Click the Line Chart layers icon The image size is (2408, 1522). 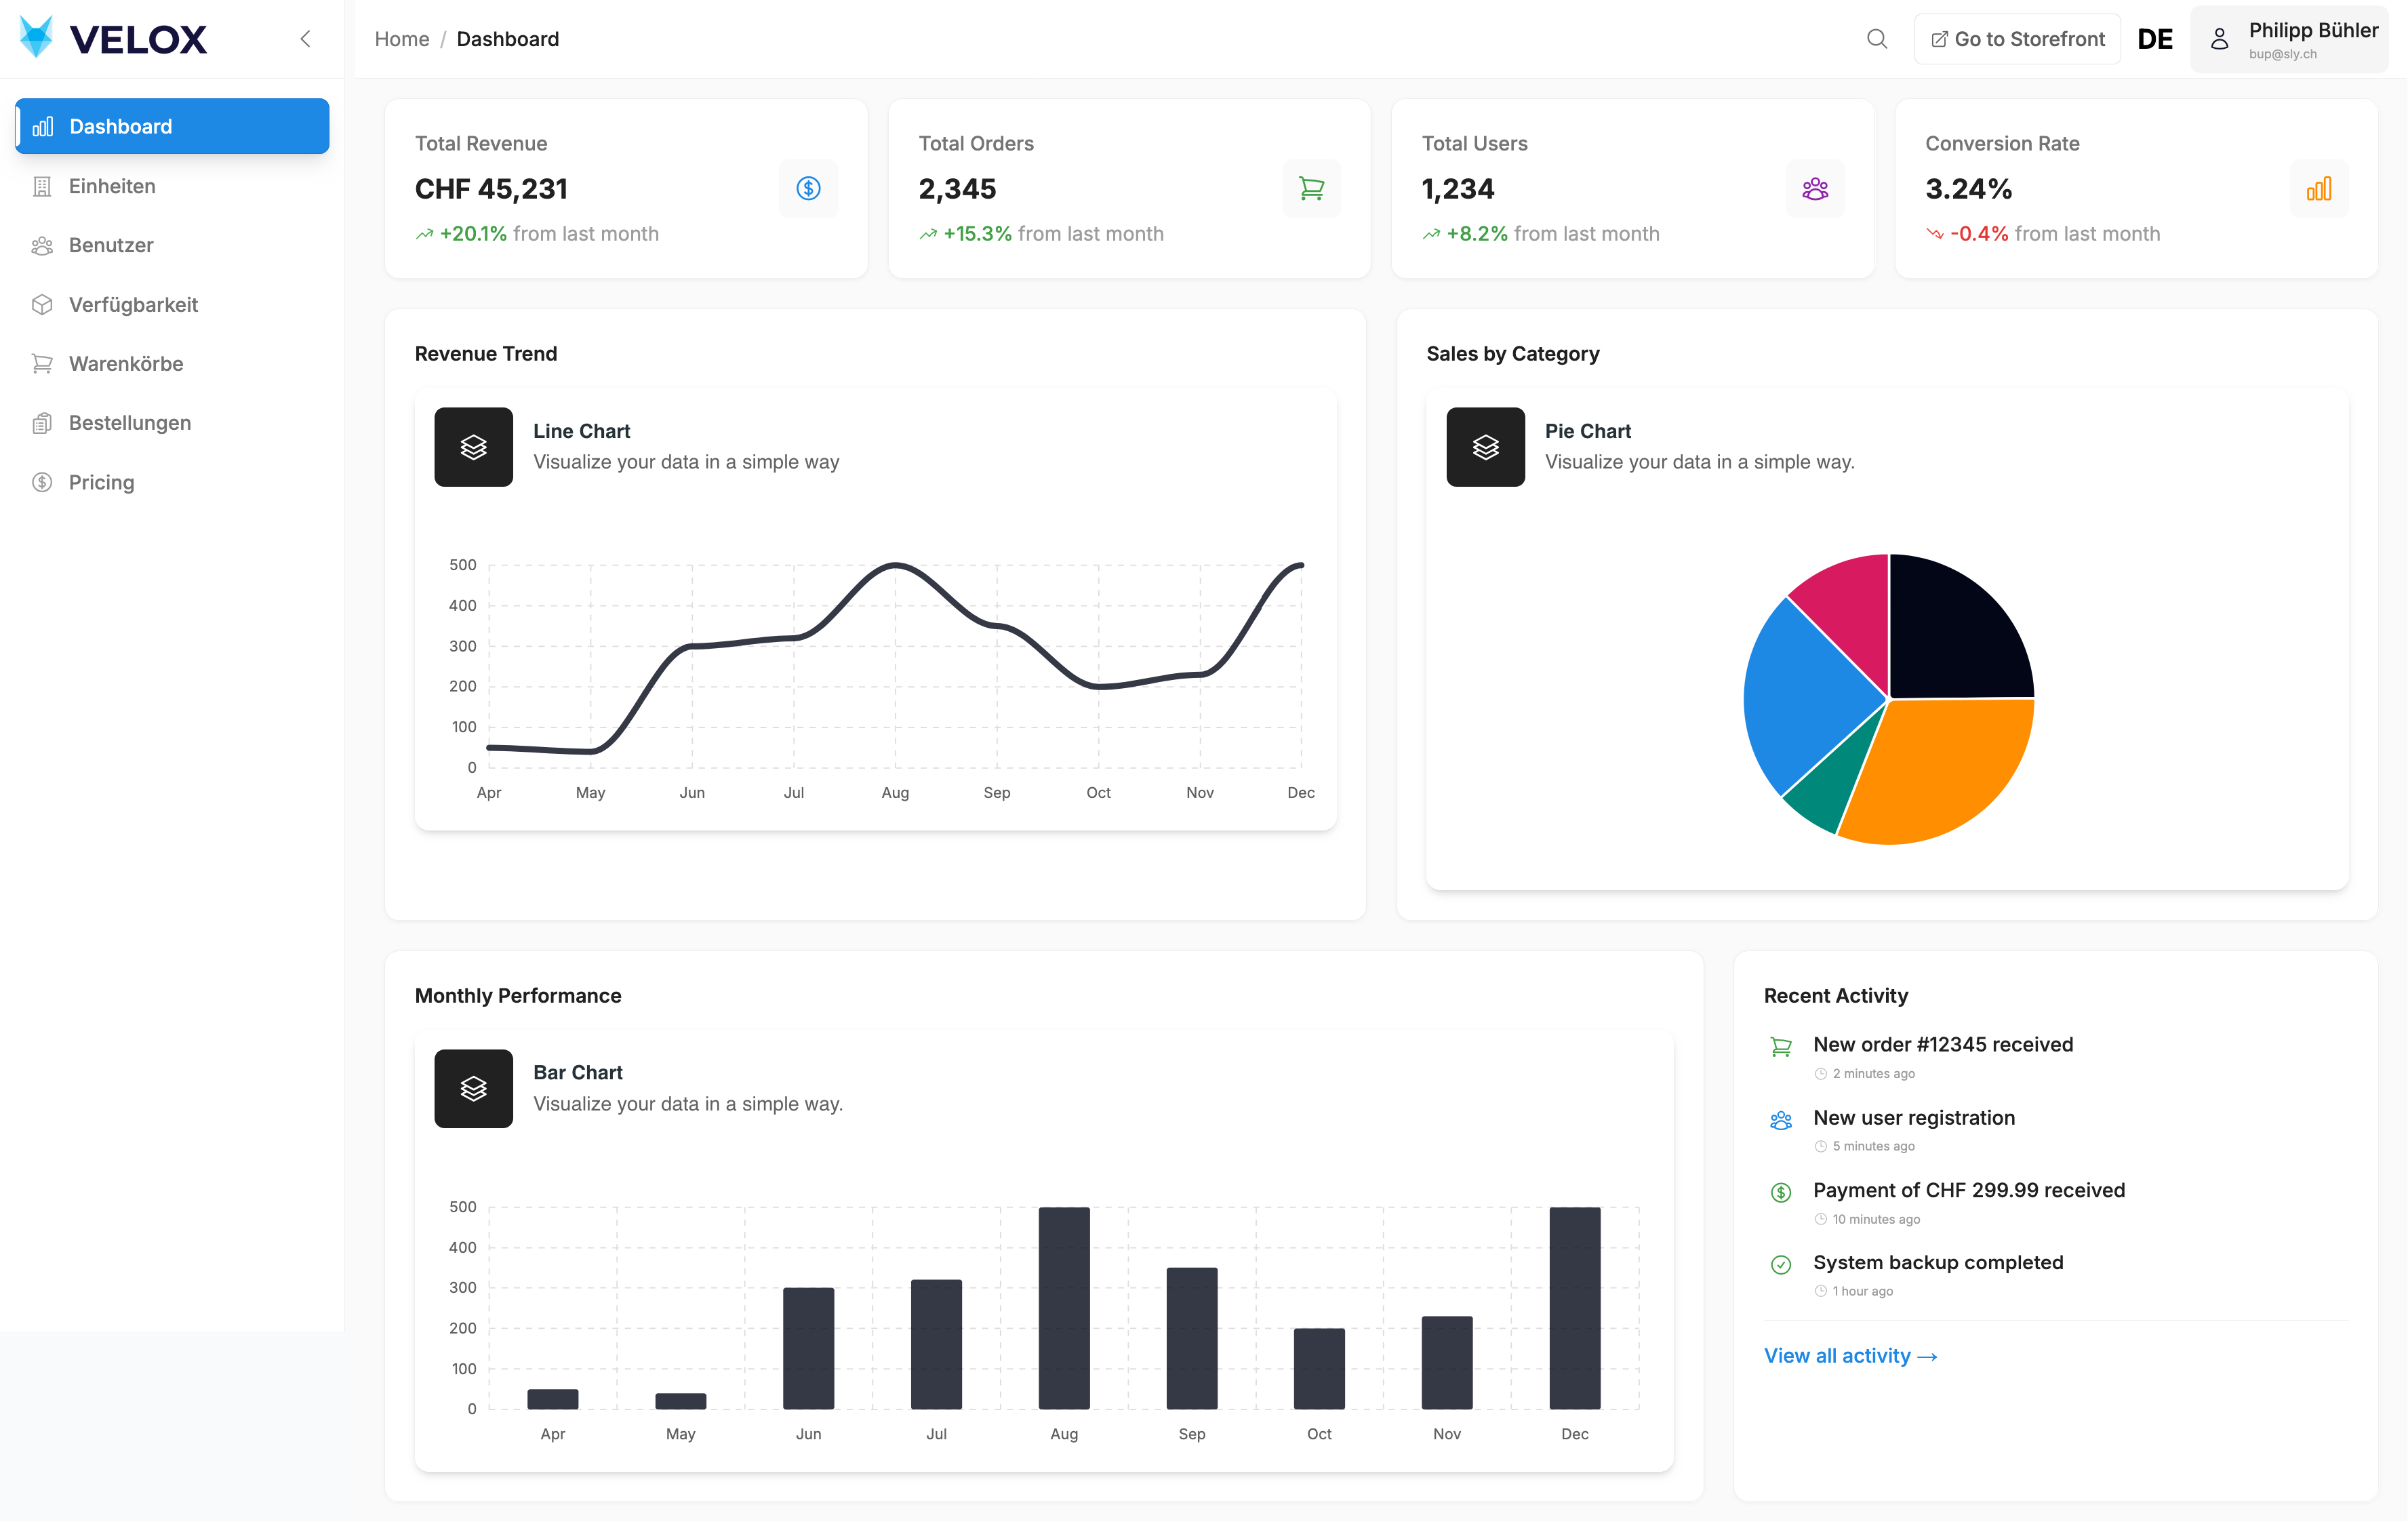(473, 447)
